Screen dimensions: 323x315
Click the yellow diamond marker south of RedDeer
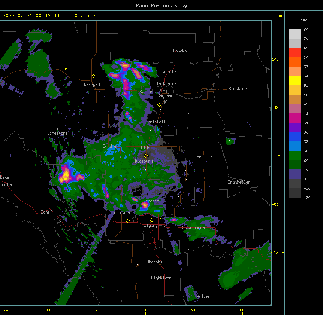160,105
